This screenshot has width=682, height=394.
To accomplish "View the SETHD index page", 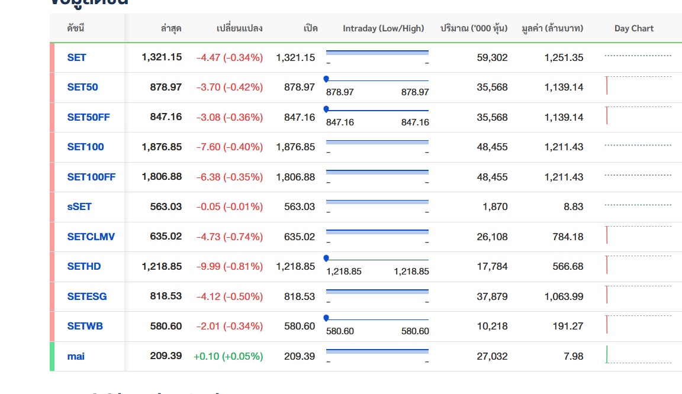I will 83,266.
